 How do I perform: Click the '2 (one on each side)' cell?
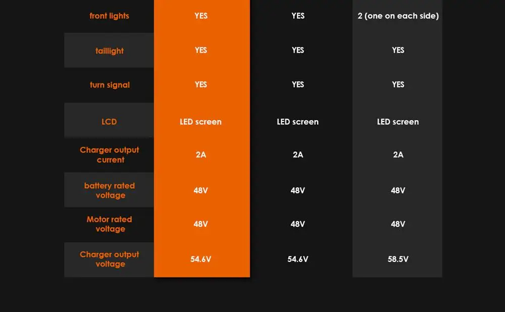pos(398,16)
